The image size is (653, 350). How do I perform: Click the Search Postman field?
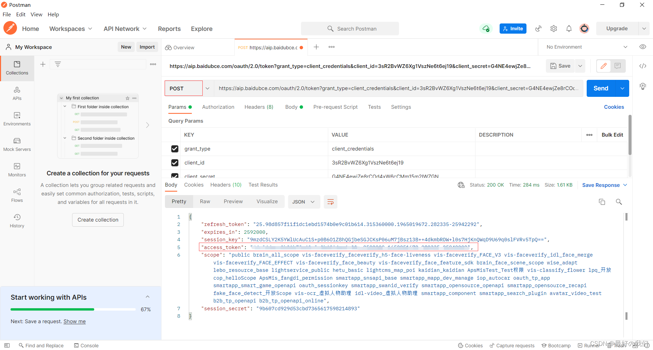point(350,29)
